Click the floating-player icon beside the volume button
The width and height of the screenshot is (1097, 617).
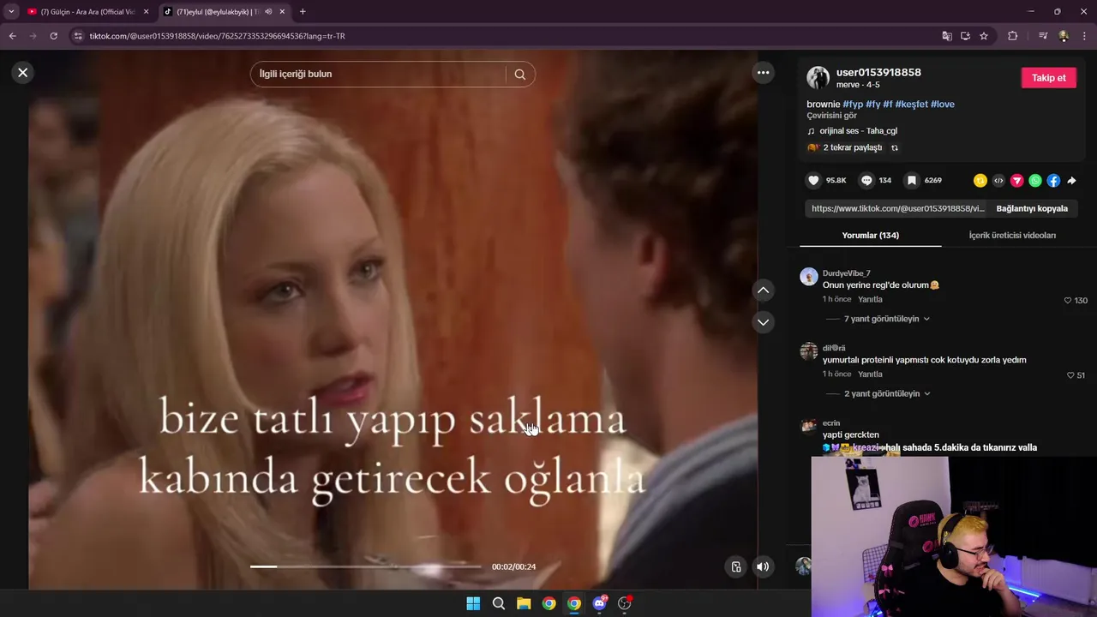[x=735, y=566]
